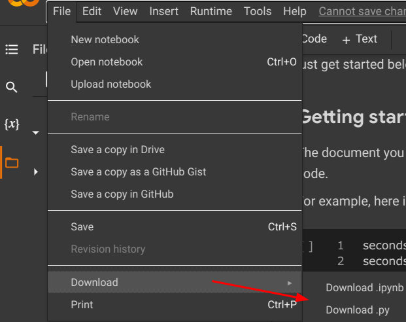Click the Getting started heading
Screen dimensions: 406x322
tap(354, 117)
